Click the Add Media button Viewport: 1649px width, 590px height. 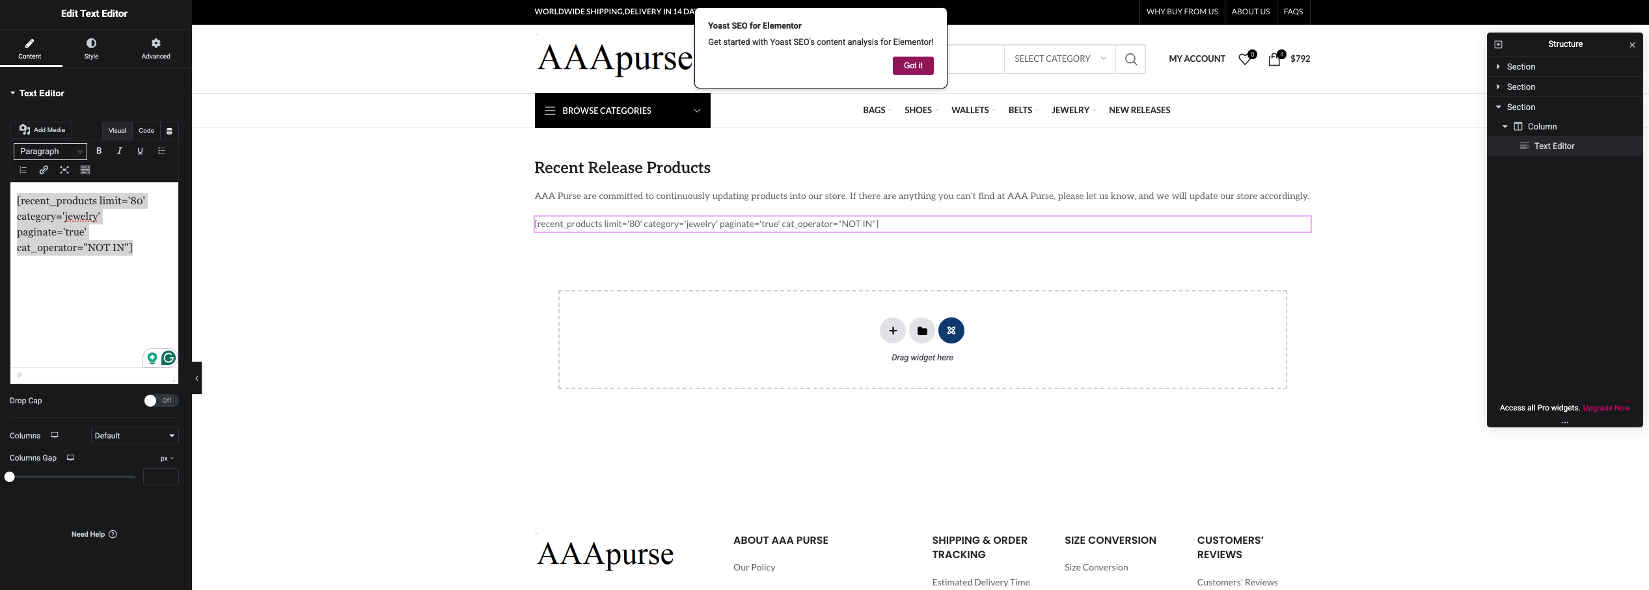pyautogui.click(x=41, y=130)
